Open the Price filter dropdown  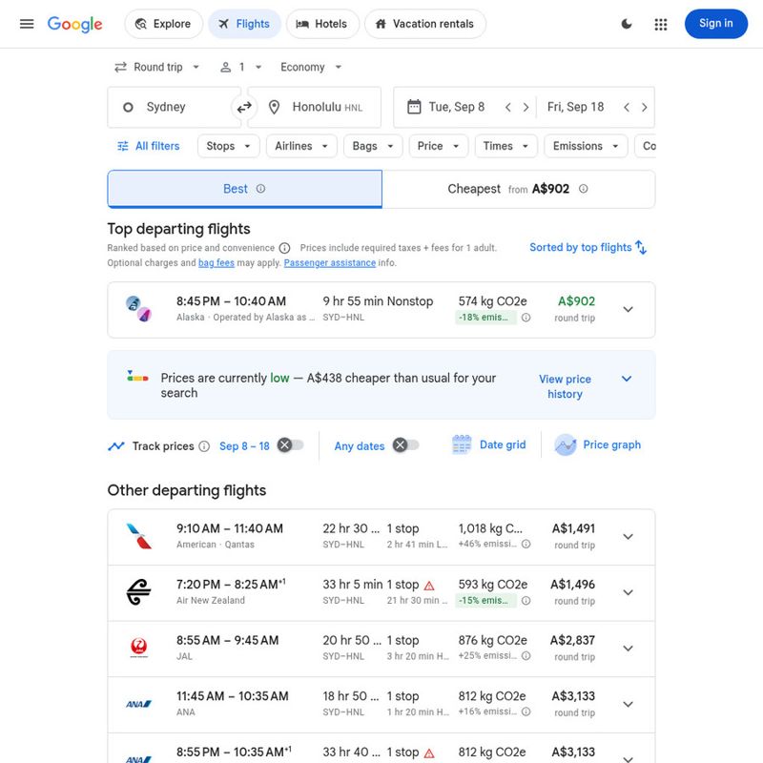click(x=438, y=146)
